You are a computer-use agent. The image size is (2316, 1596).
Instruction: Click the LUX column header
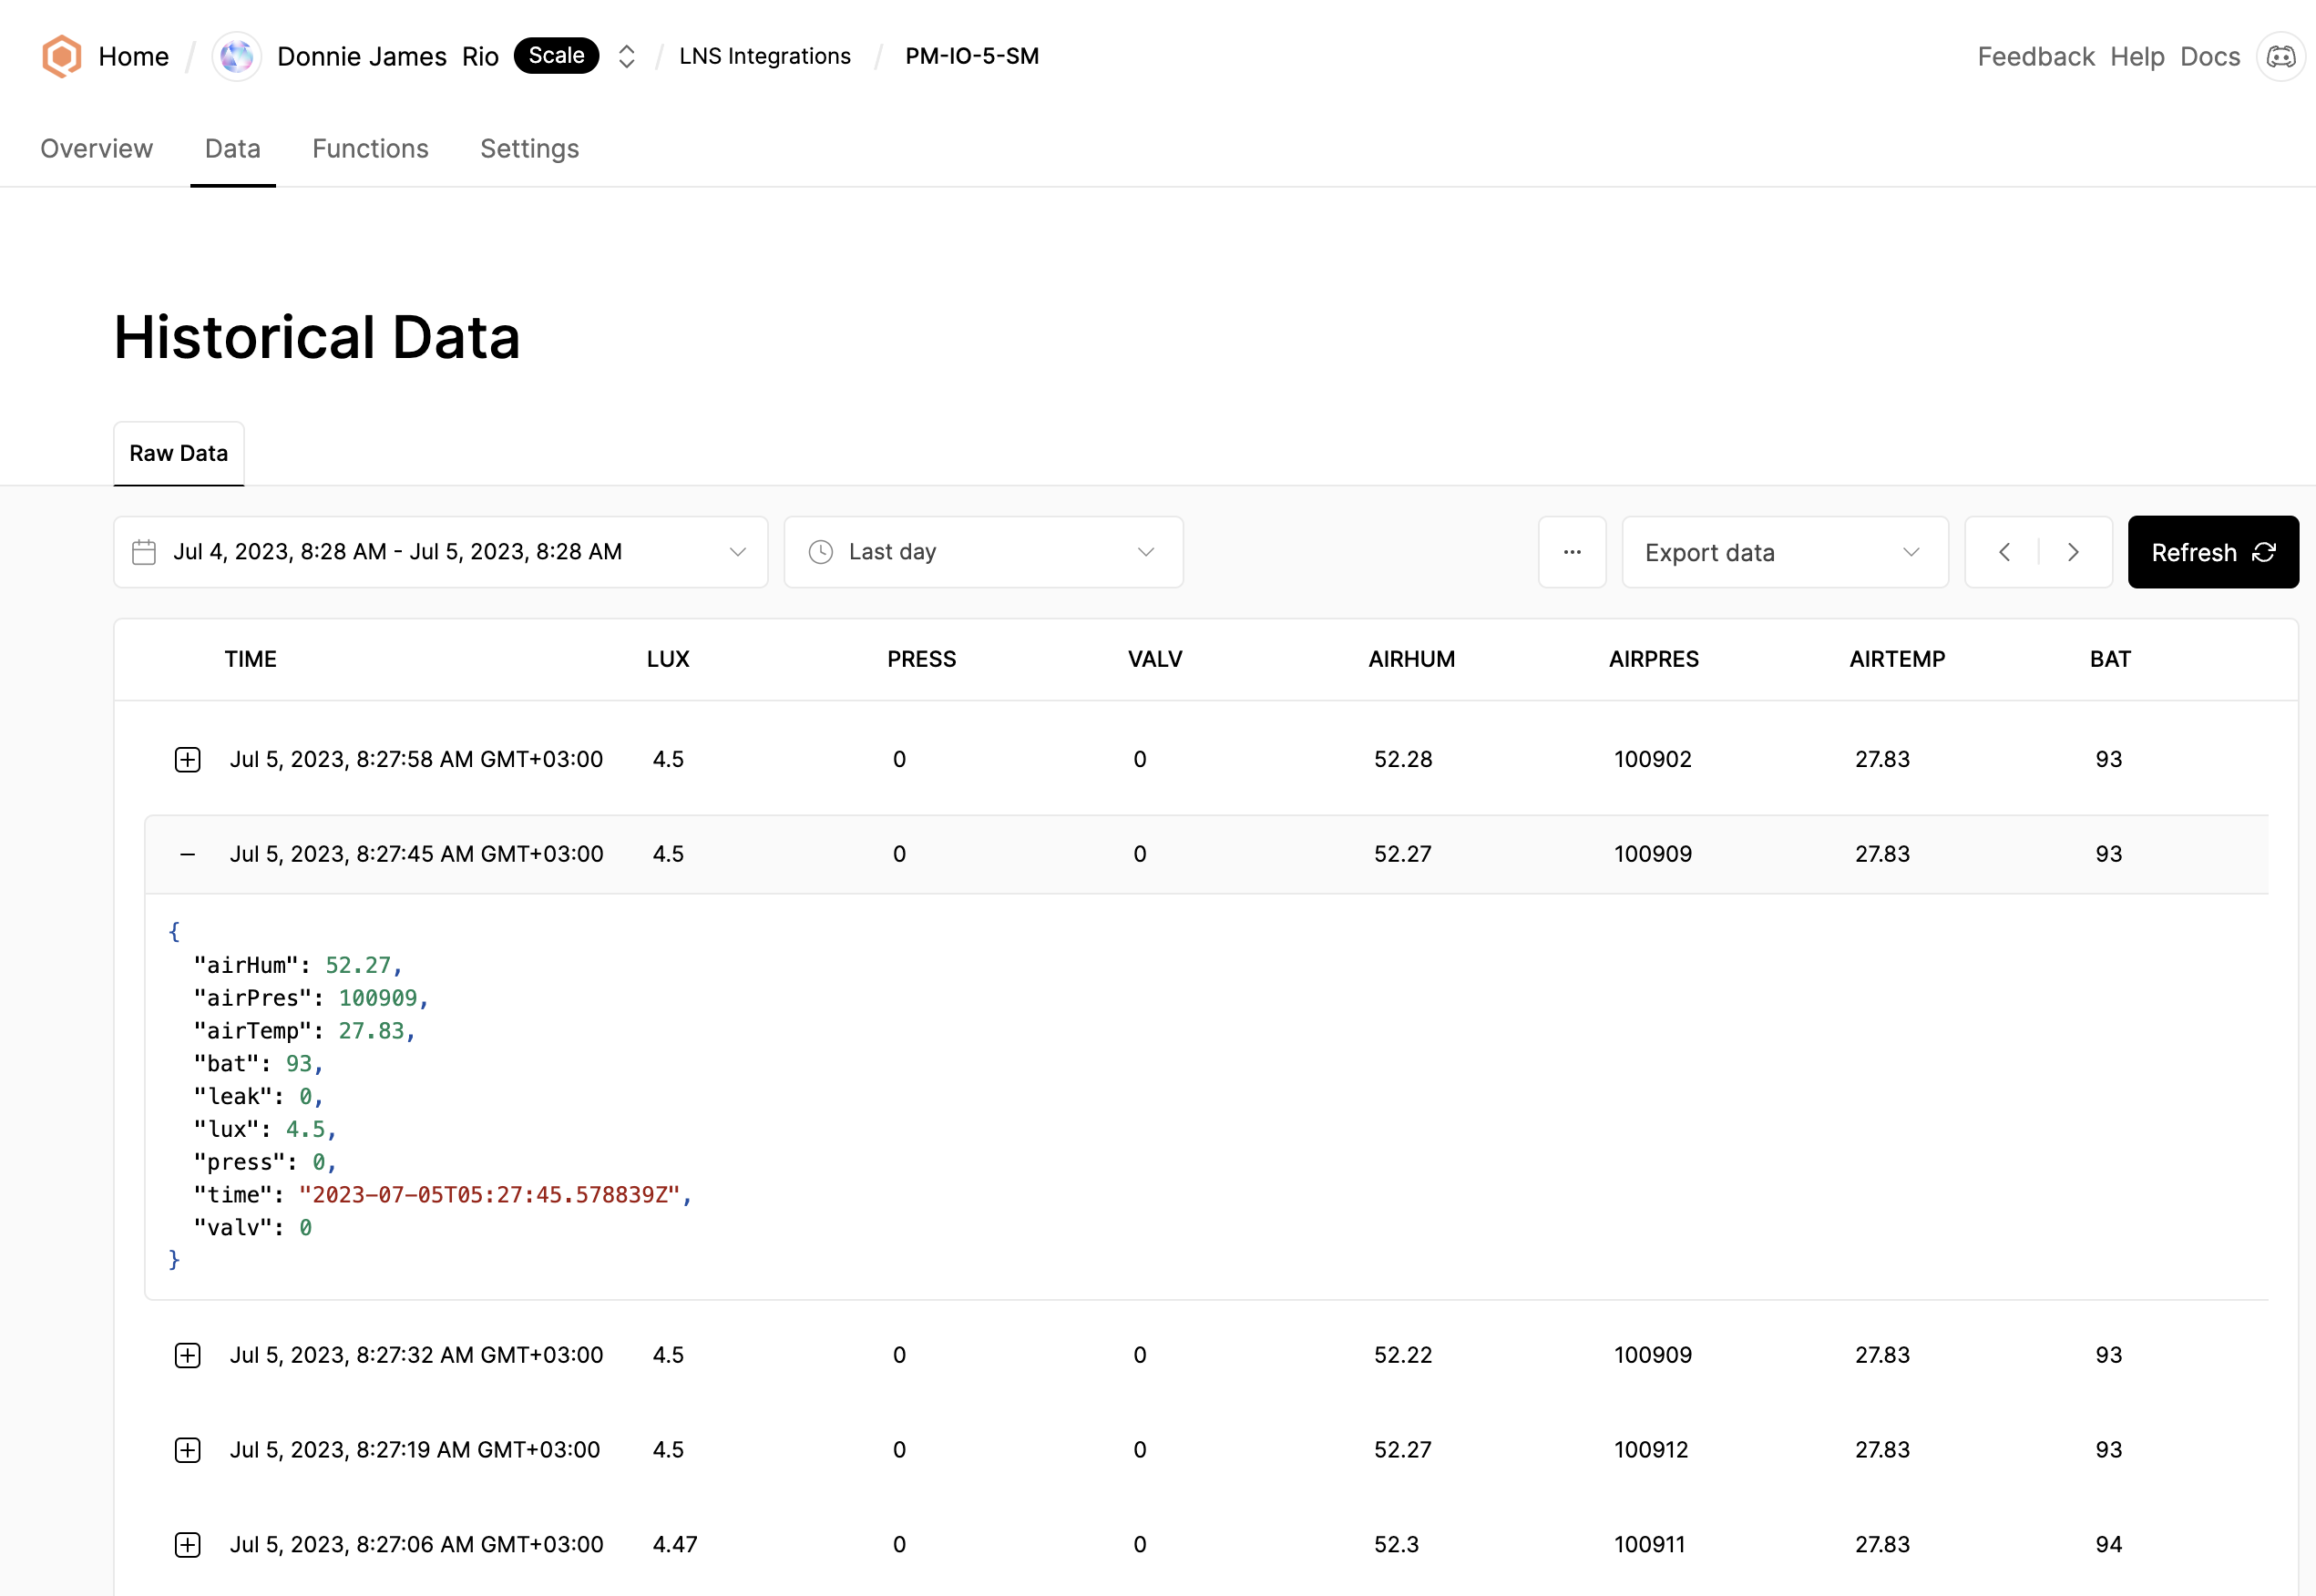click(668, 659)
